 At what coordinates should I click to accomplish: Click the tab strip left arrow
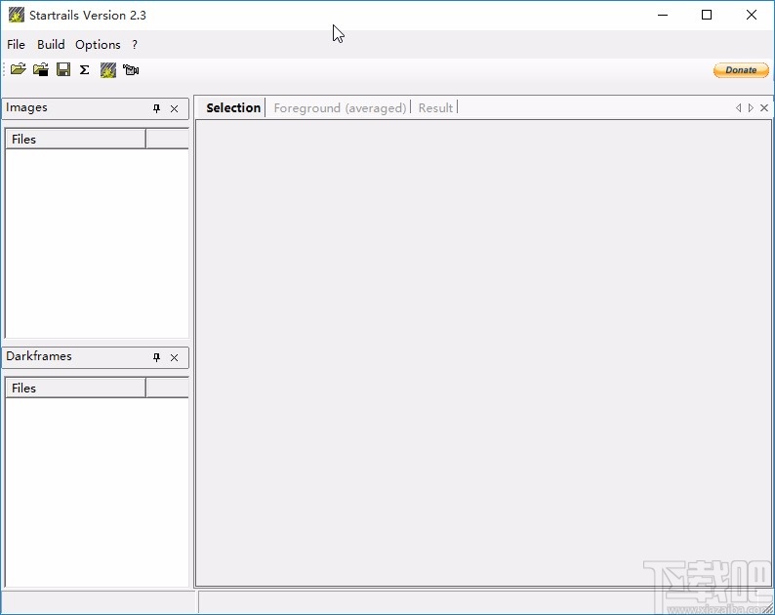pos(739,107)
